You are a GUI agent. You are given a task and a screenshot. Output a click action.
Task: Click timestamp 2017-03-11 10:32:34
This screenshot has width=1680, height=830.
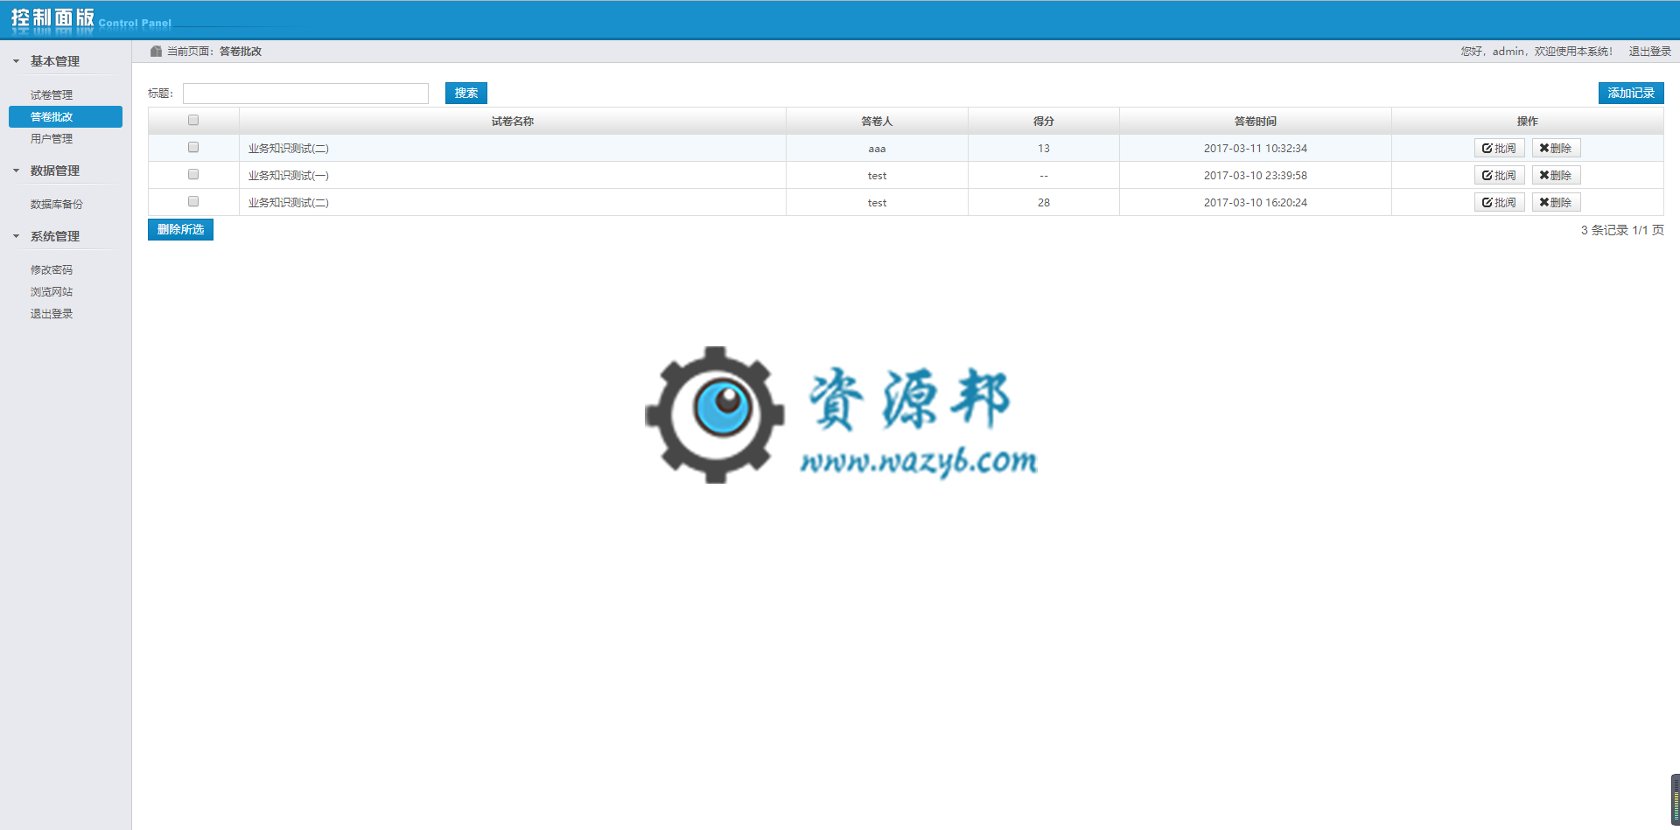[x=1256, y=149]
